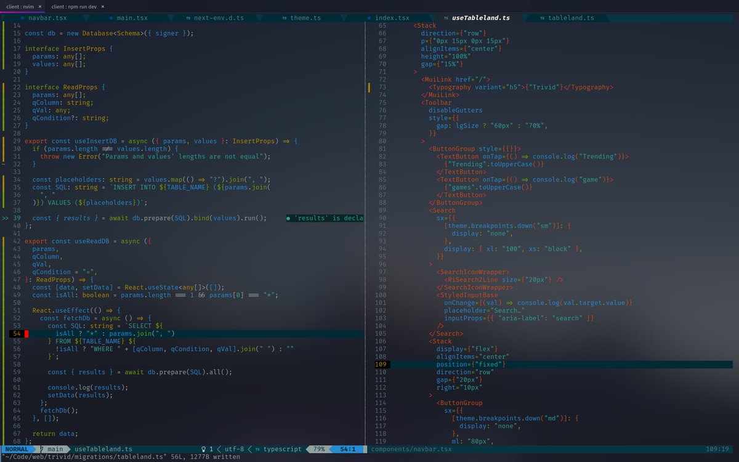Click the NORMAL mode indicator in statusline
This screenshot has width=739, height=462.
[17, 449]
